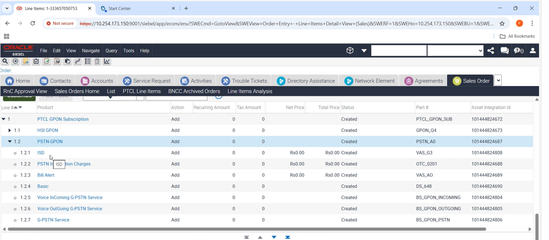Switch to the Trouble Tickets tab
The height and width of the screenshot is (240, 549).
(245, 81)
